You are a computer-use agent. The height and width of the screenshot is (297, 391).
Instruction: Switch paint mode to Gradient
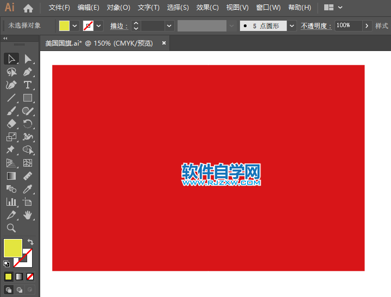(20, 276)
